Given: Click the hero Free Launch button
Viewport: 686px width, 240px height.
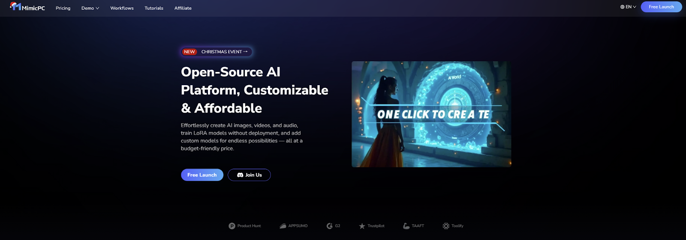Looking at the screenshot, I should pyautogui.click(x=202, y=175).
